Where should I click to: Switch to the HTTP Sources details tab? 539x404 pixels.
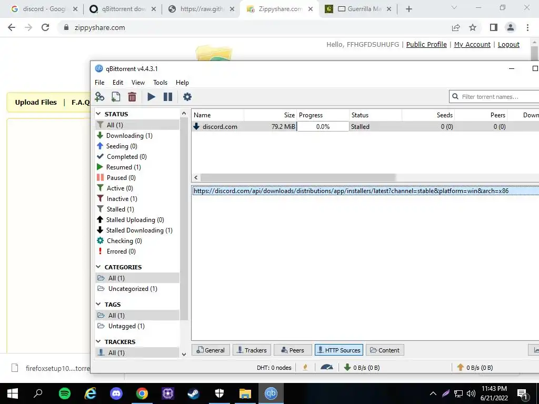tap(339, 350)
